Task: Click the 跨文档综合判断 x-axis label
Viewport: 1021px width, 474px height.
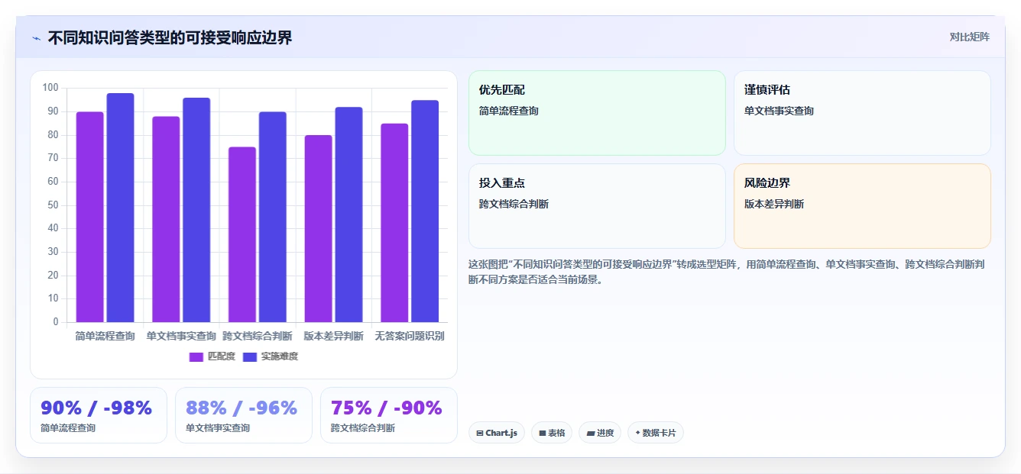Action: (x=258, y=336)
